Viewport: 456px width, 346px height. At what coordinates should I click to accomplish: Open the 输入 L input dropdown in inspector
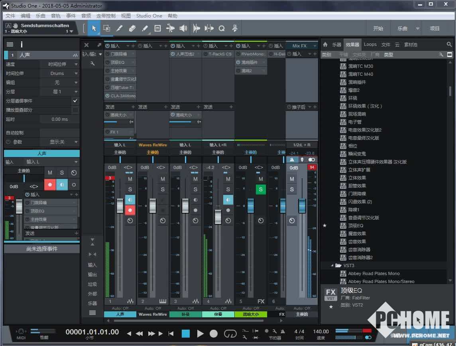pyautogui.click(x=51, y=162)
